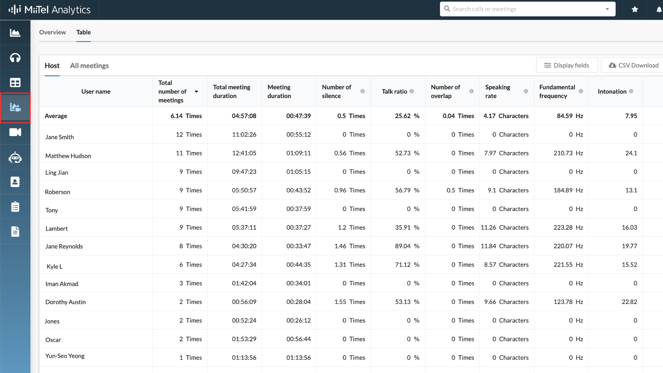
Task: Click the contact book sidebar icon
Action: pos(15,182)
